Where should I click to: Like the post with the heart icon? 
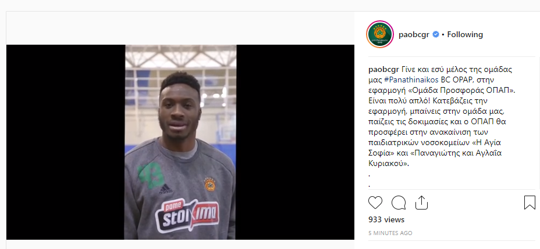click(x=375, y=203)
